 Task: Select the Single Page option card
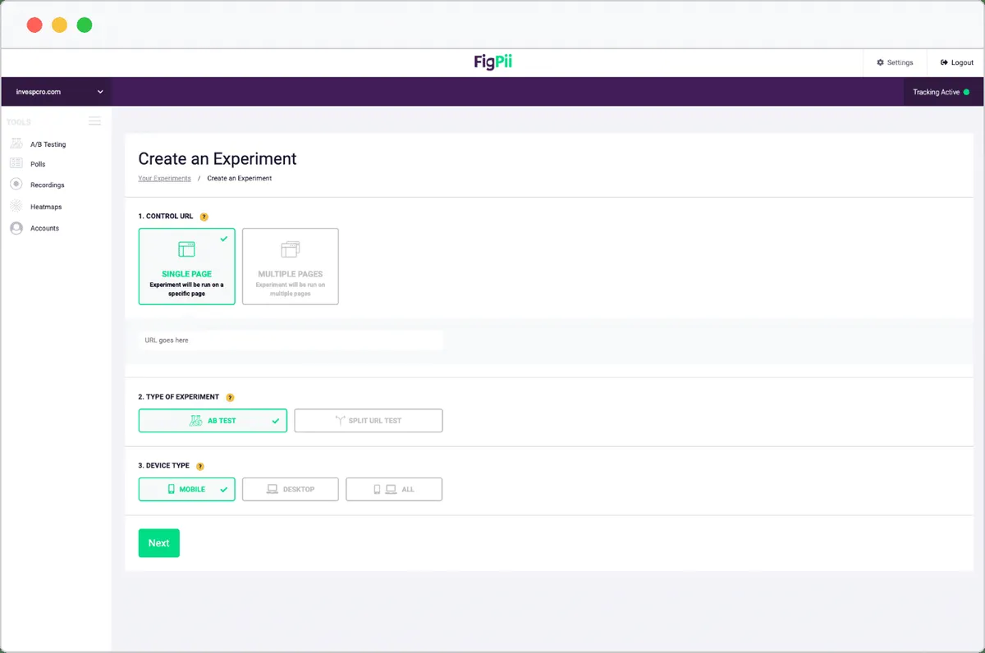coord(187,267)
